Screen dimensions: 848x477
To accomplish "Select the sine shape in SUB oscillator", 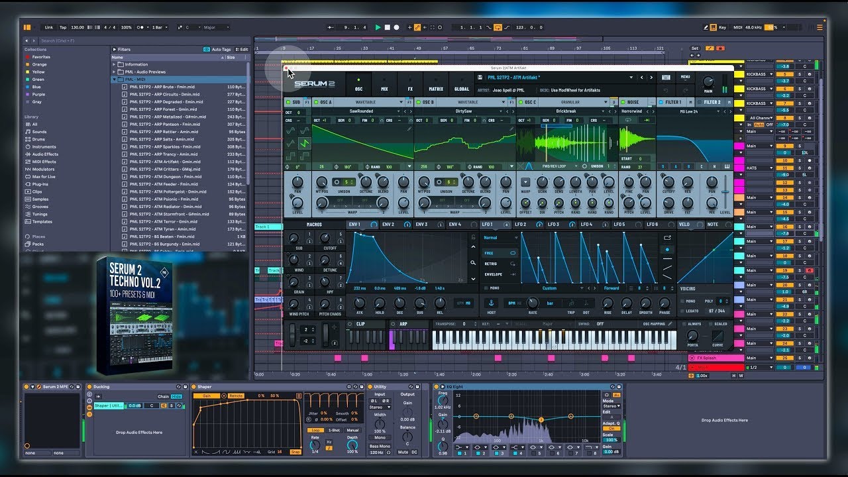I will point(291,130).
